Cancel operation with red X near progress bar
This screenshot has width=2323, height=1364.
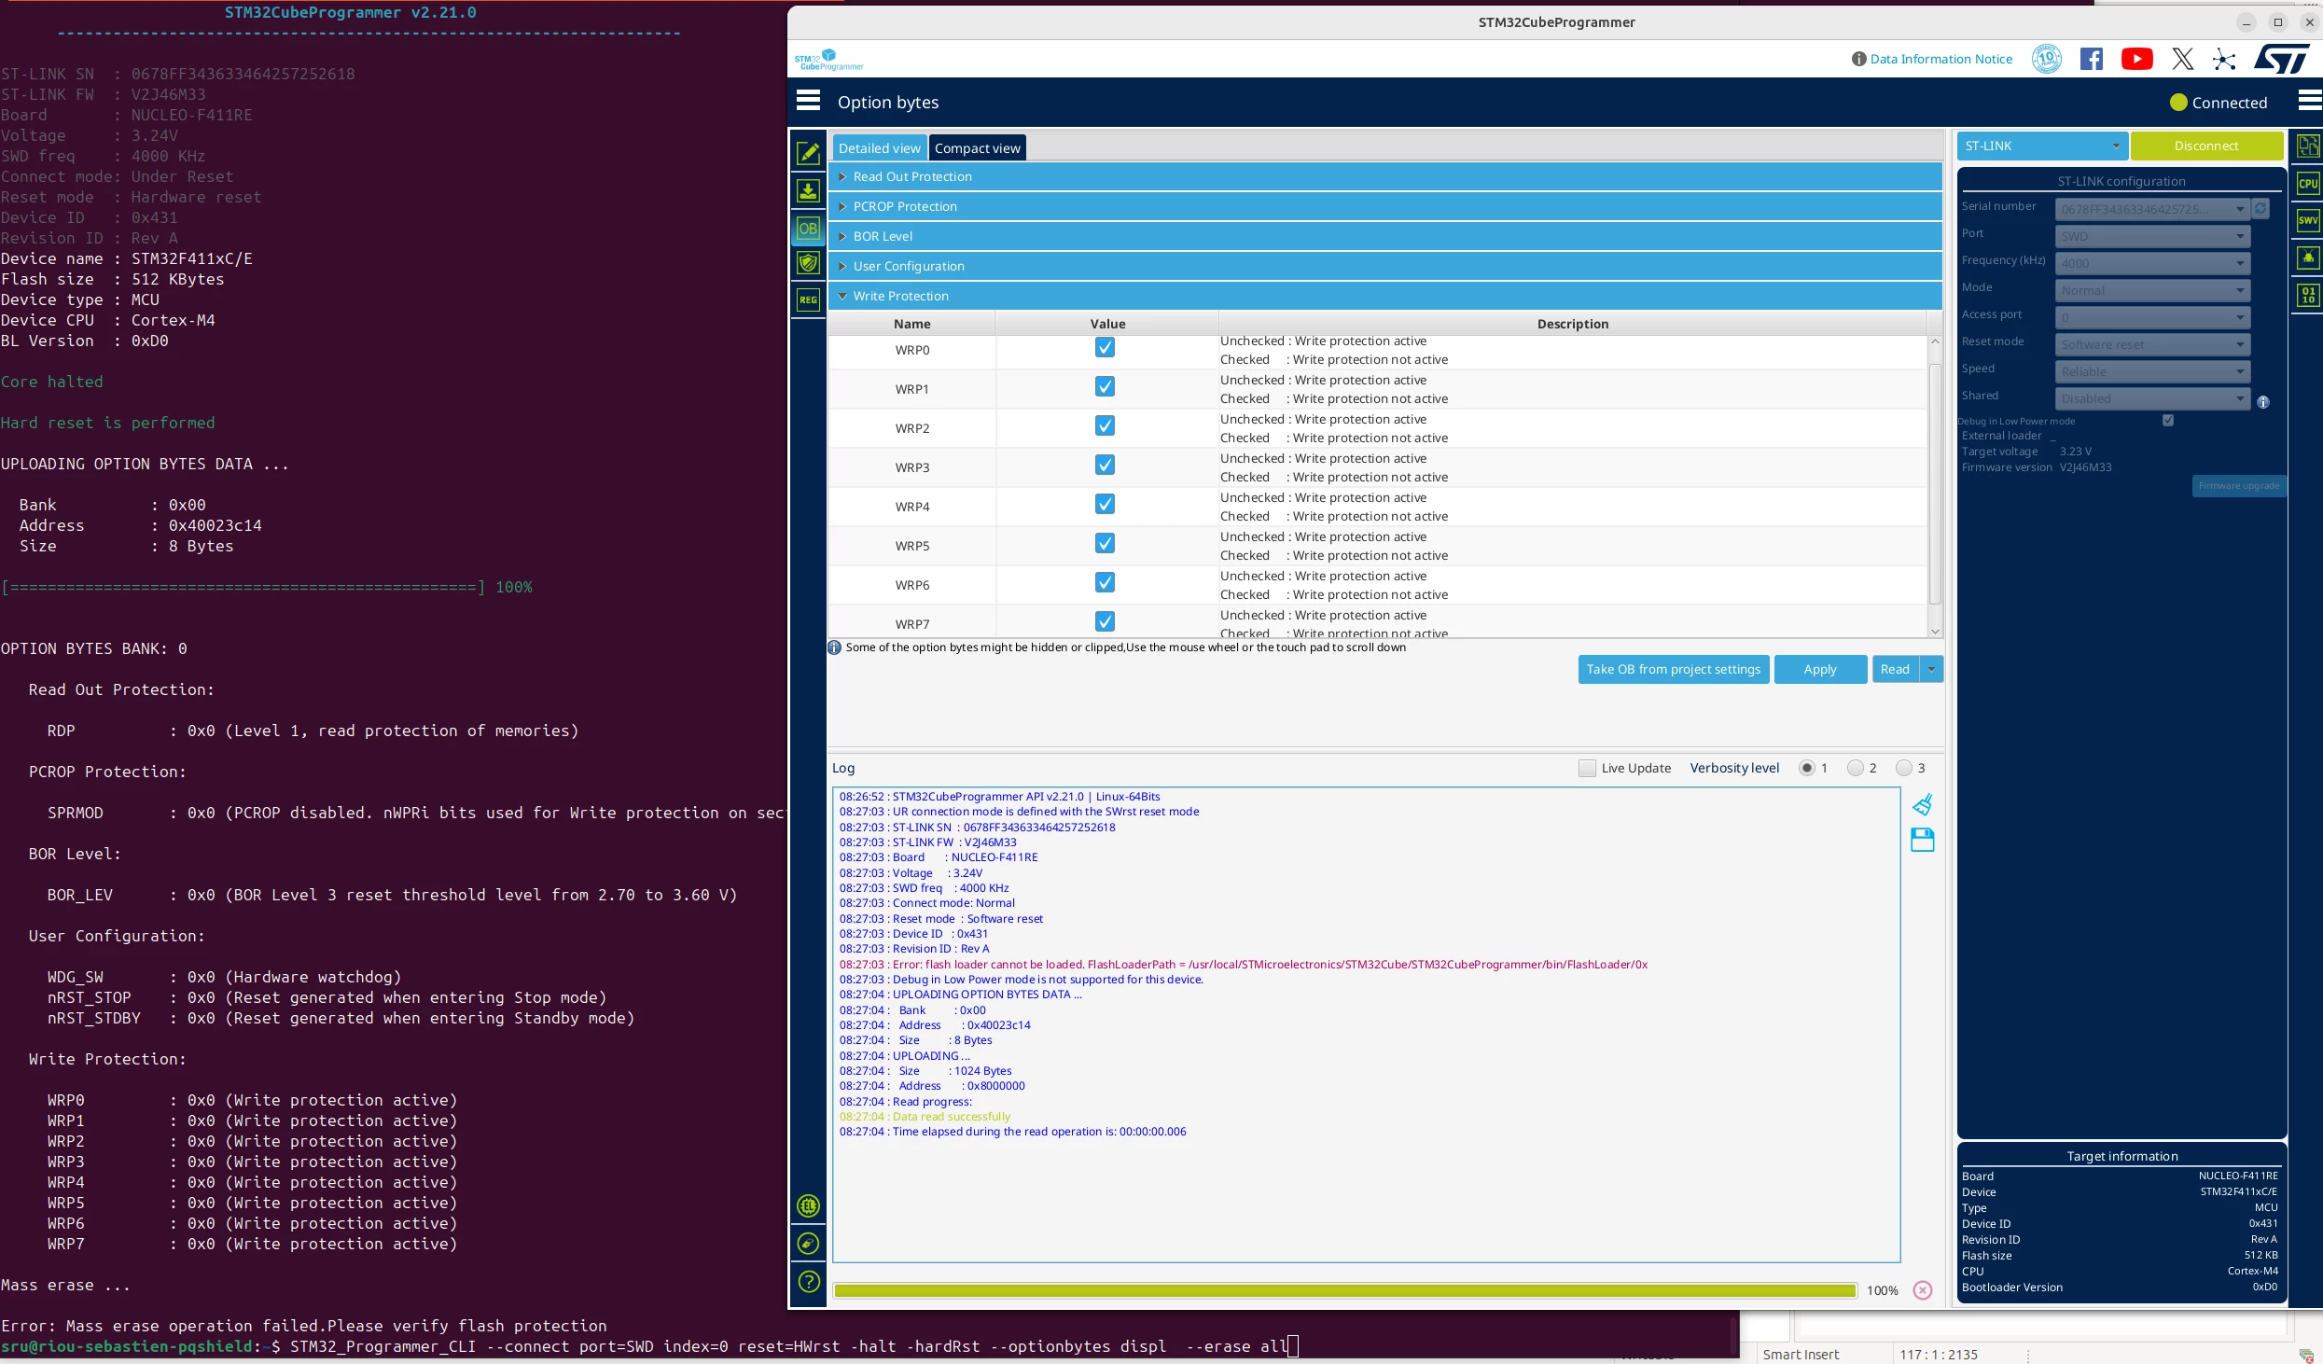click(x=1923, y=1290)
